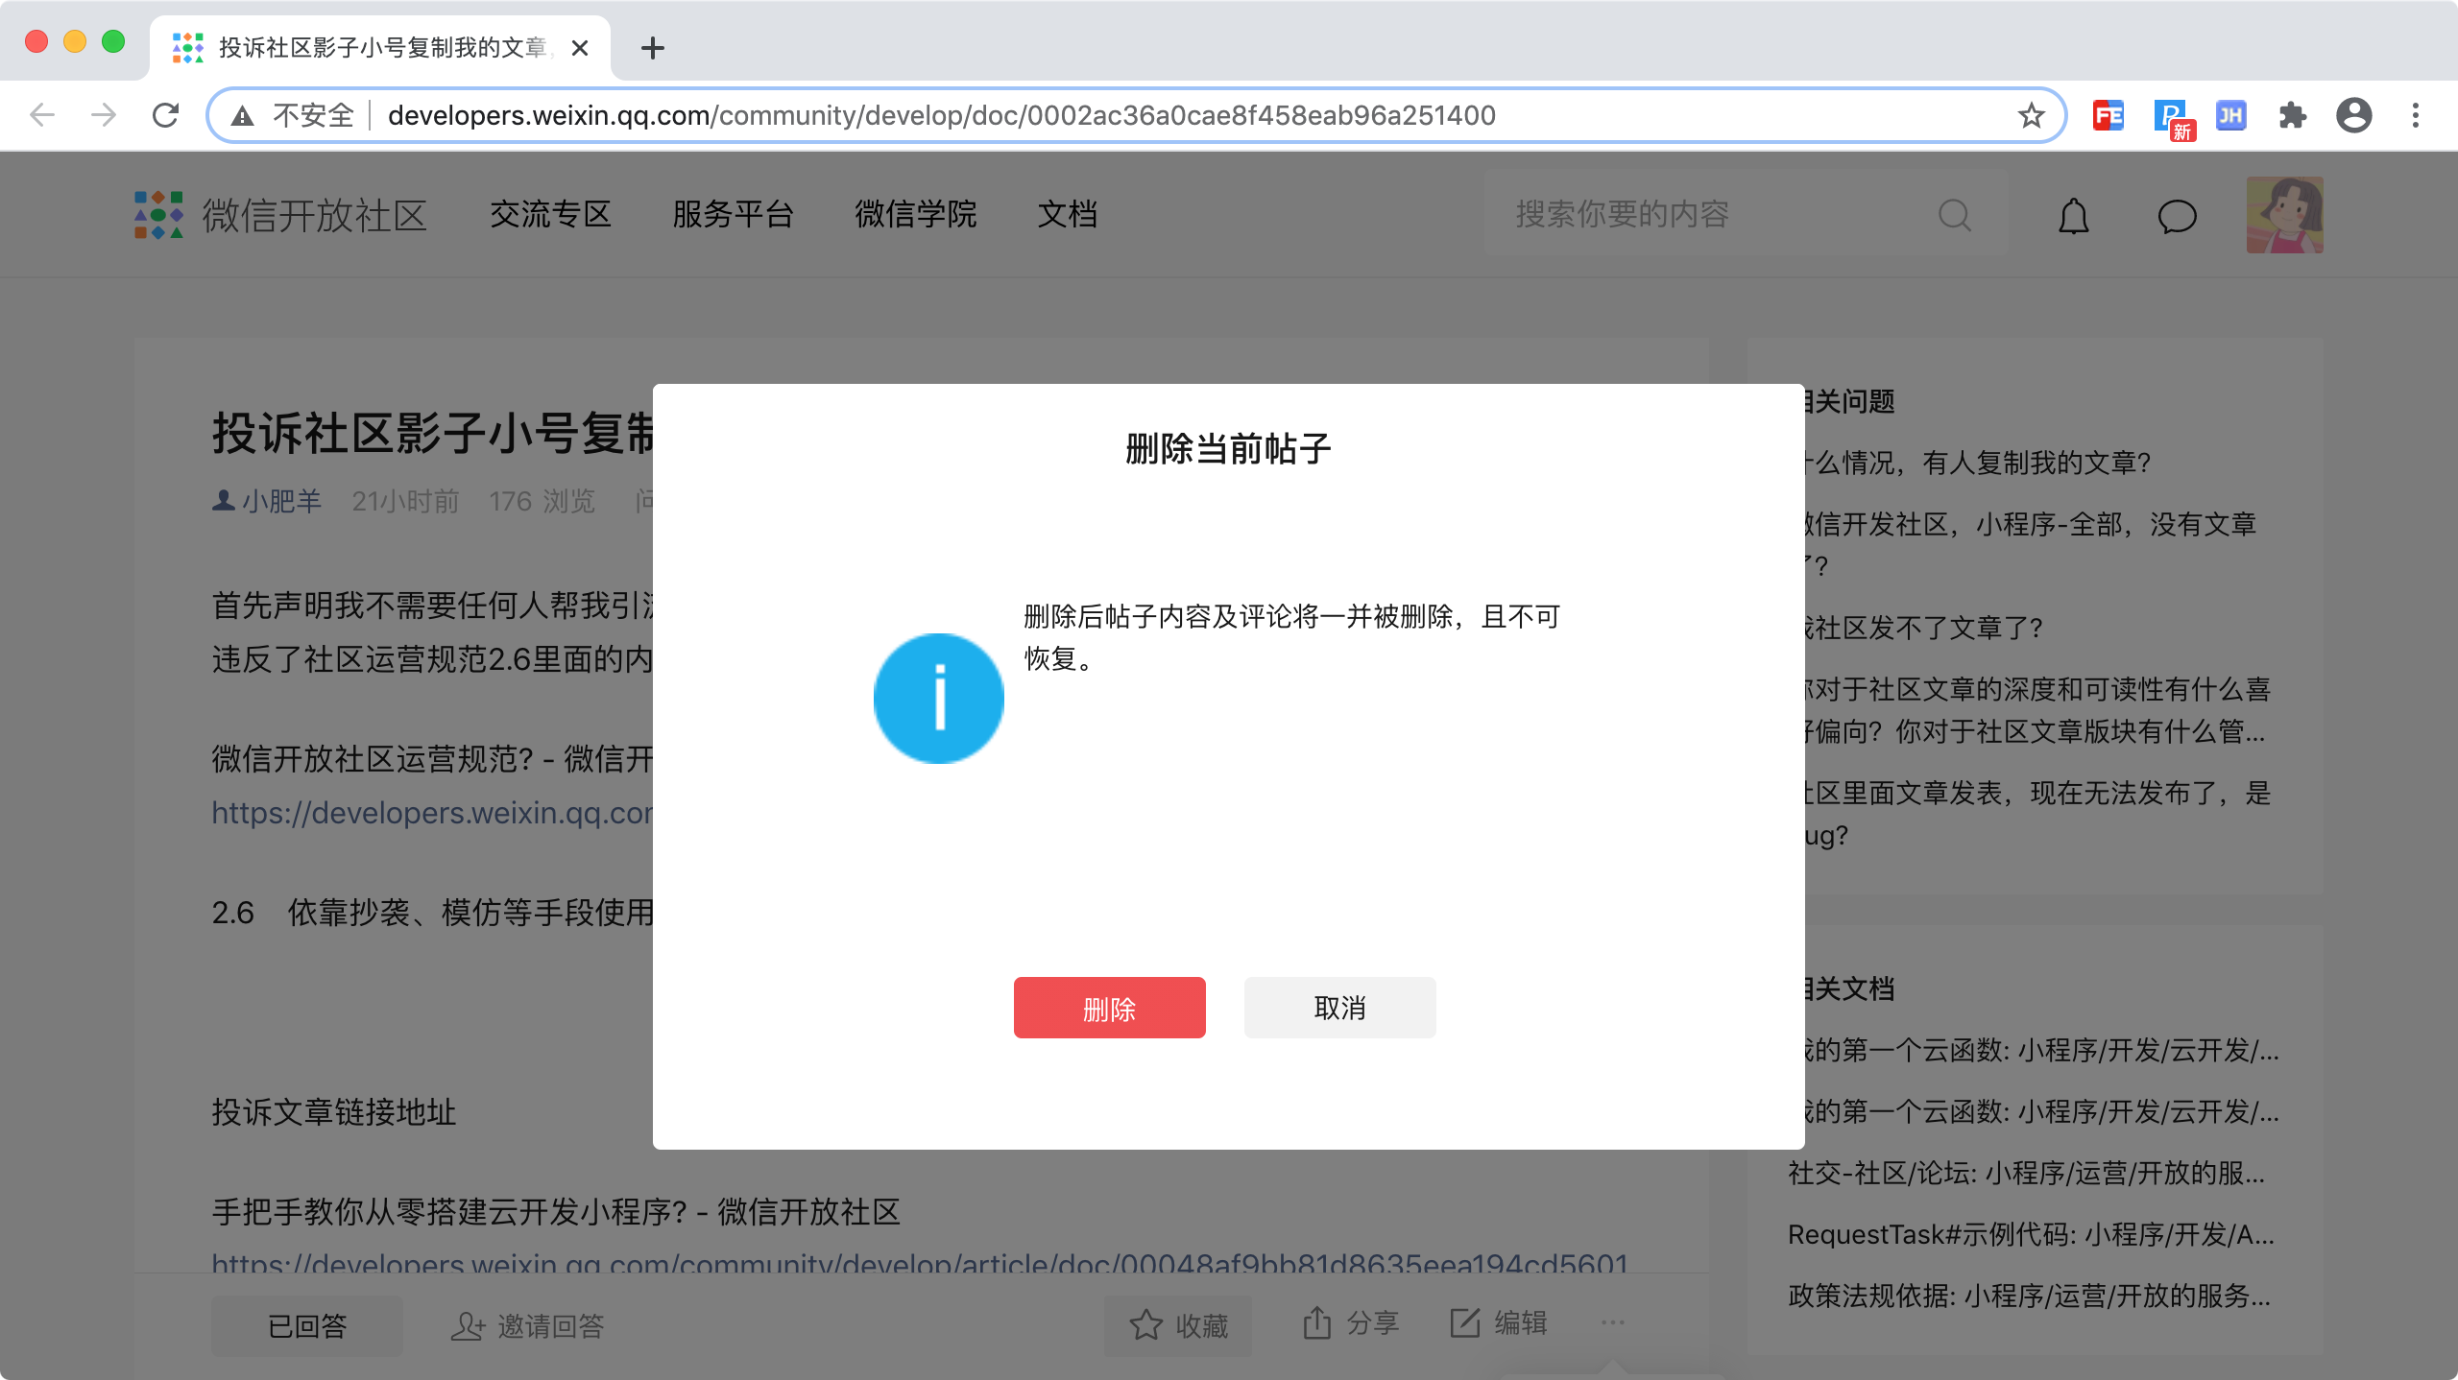
Task: Click the user avatar thumbnail
Action: 2284,215
